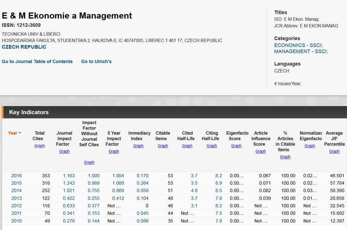The width and height of the screenshot is (347, 230).
Task: Click the sort arrow beside the Year header
Action: [20, 133]
